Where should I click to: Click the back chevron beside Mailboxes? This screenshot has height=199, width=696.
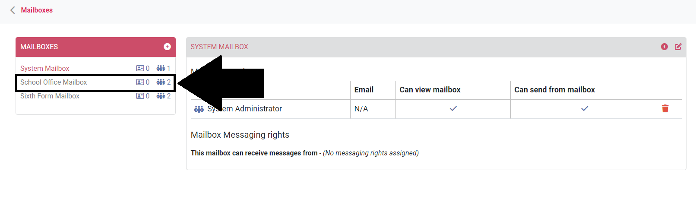[13, 10]
